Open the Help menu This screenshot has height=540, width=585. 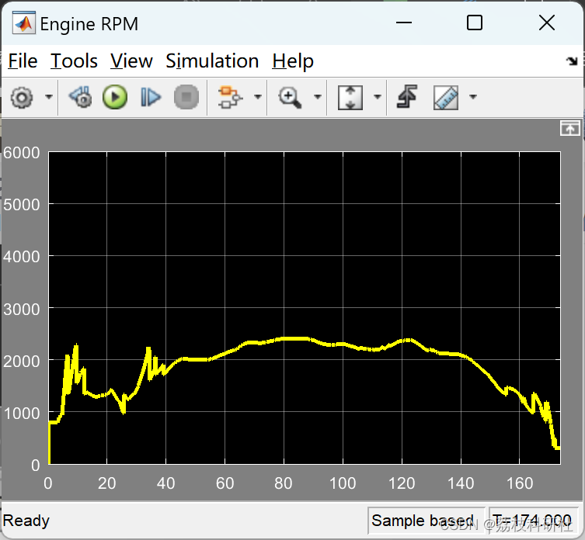(293, 61)
